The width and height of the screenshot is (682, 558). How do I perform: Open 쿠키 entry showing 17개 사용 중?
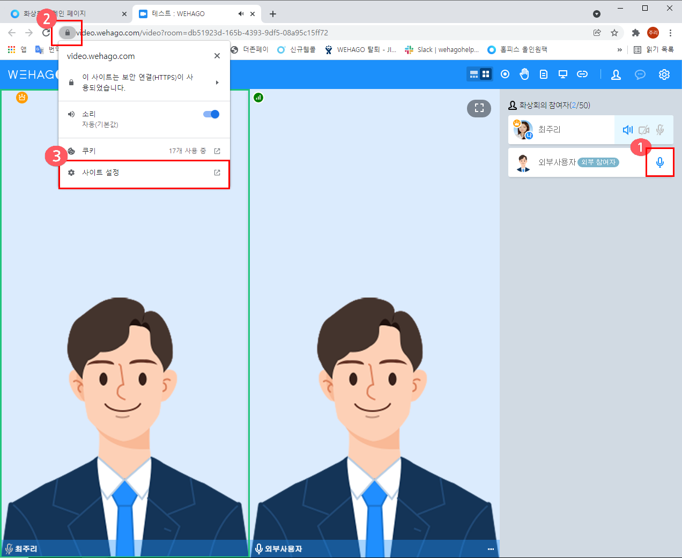coord(144,151)
